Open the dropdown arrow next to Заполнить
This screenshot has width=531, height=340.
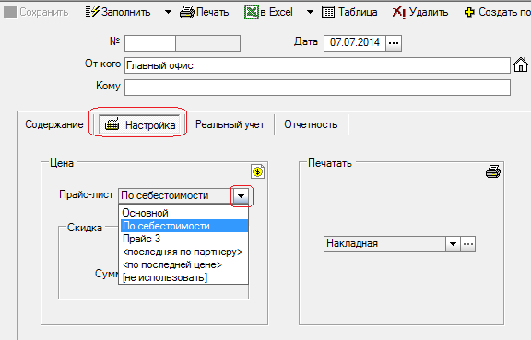click(168, 12)
